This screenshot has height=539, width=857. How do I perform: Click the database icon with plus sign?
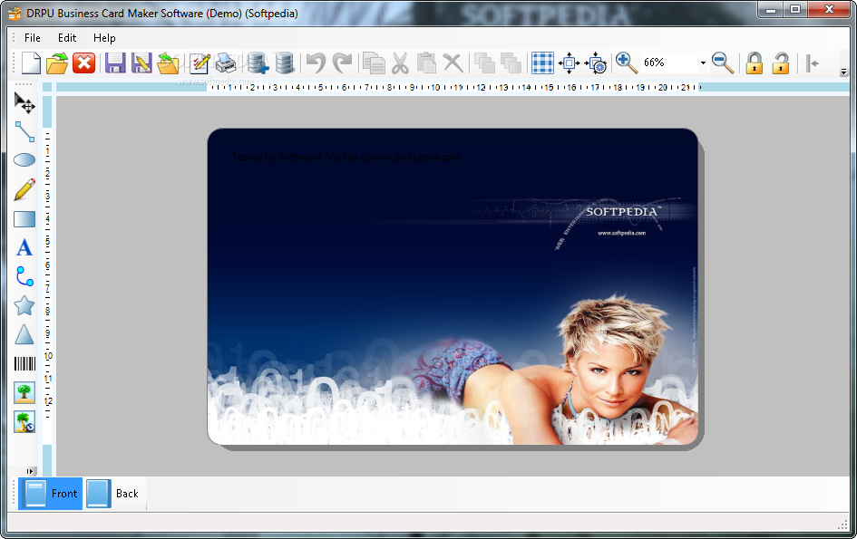[258, 63]
